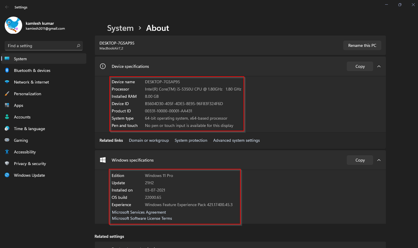This screenshot has height=248, width=418.
Task: Click the Edition value Windows 11 Pro
Action: (x=159, y=176)
